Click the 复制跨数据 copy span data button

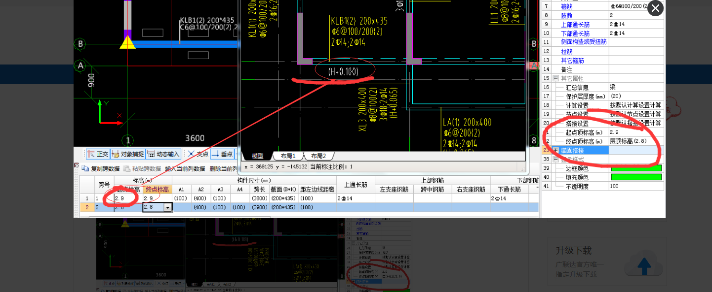coord(101,168)
